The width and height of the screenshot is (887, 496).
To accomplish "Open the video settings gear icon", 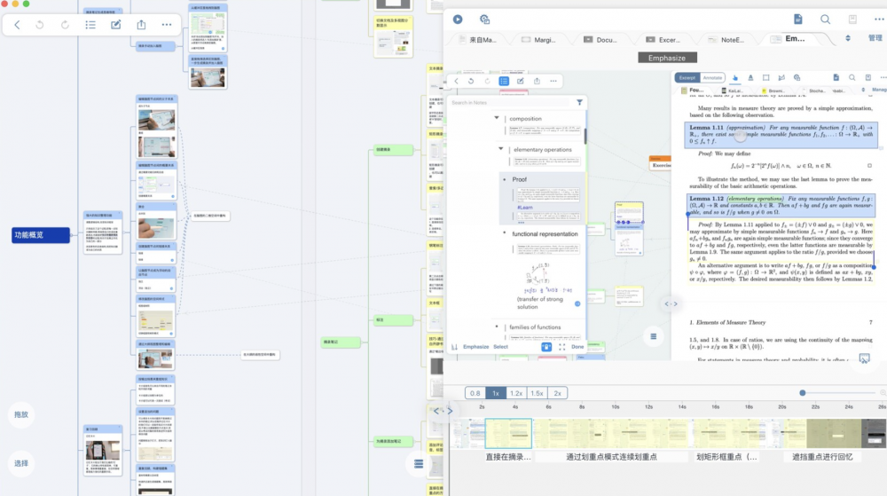I will (x=485, y=20).
